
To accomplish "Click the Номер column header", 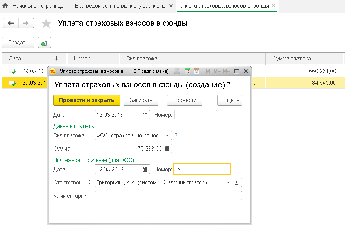I will point(93,58).
